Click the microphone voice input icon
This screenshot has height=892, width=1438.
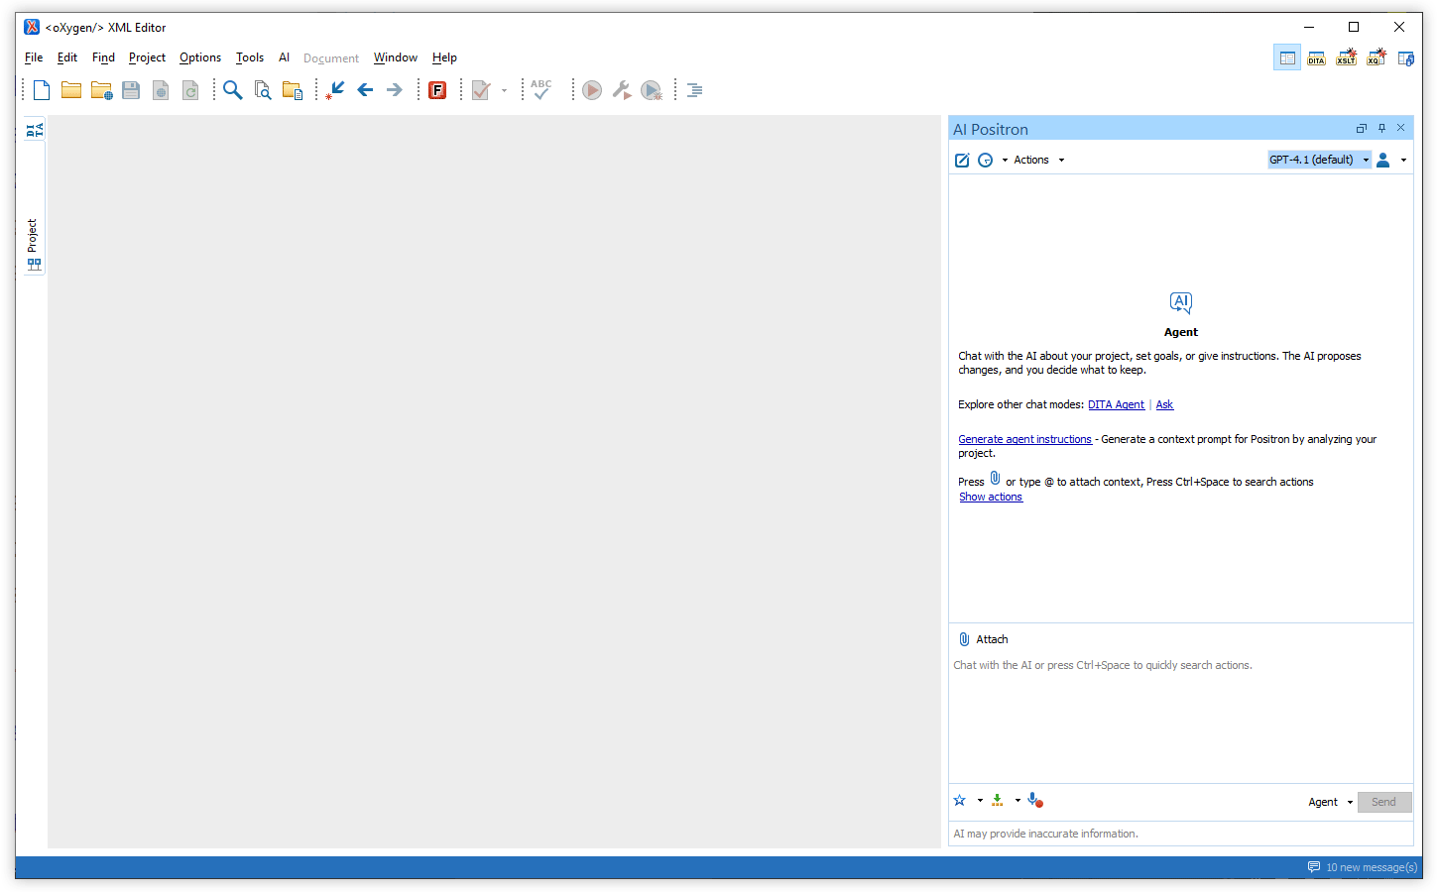[1034, 801]
